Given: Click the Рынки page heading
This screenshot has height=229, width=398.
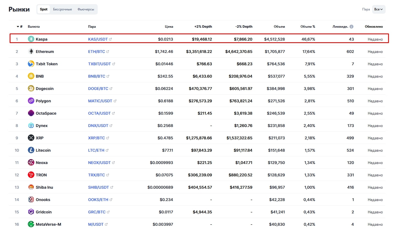Looking at the screenshot, I should [x=19, y=9].
